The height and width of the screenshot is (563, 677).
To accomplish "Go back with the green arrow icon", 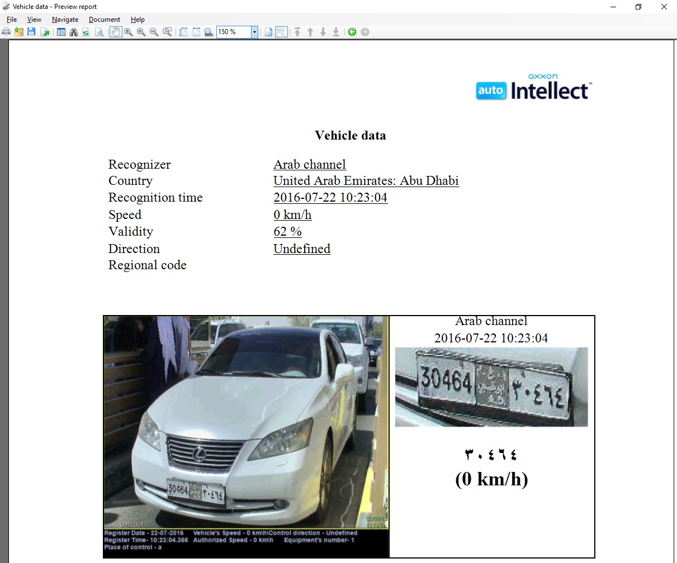I will [352, 32].
